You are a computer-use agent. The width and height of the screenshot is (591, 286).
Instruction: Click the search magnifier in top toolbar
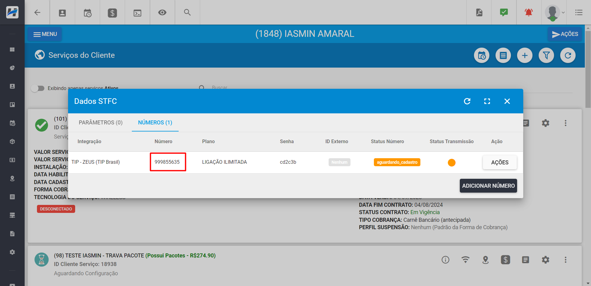187,13
